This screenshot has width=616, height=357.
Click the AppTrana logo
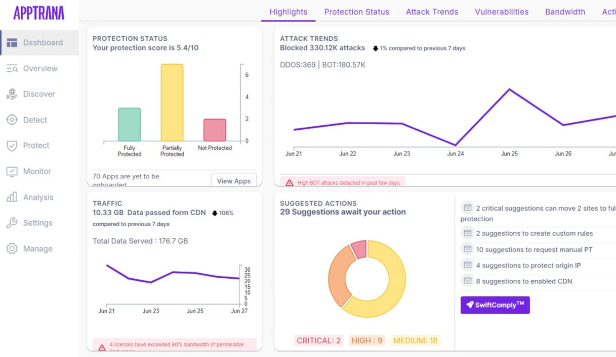[39, 13]
